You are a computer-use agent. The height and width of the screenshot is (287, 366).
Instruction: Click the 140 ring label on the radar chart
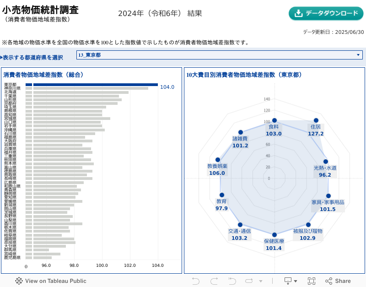tap(267, 99)
